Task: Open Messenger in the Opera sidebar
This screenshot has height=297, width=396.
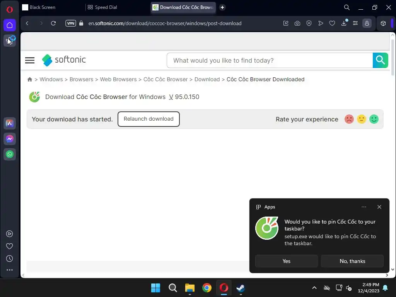Action: click(10, 139)
